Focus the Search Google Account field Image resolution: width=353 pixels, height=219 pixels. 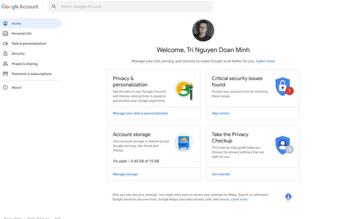[x=130, y=7]
